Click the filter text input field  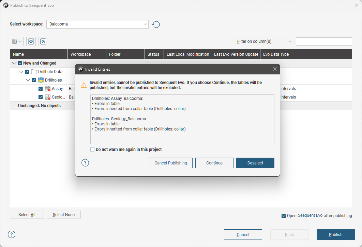(323, 41)
